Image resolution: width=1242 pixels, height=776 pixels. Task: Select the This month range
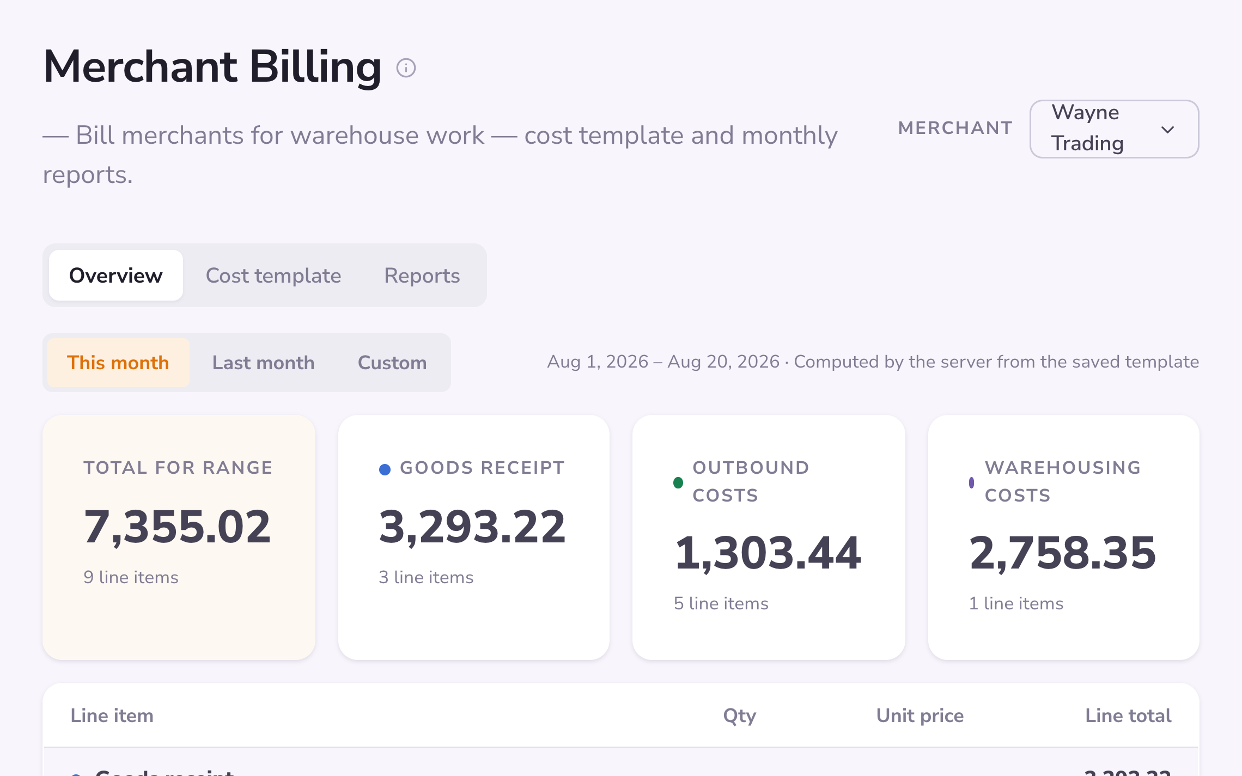coord(118,363)
